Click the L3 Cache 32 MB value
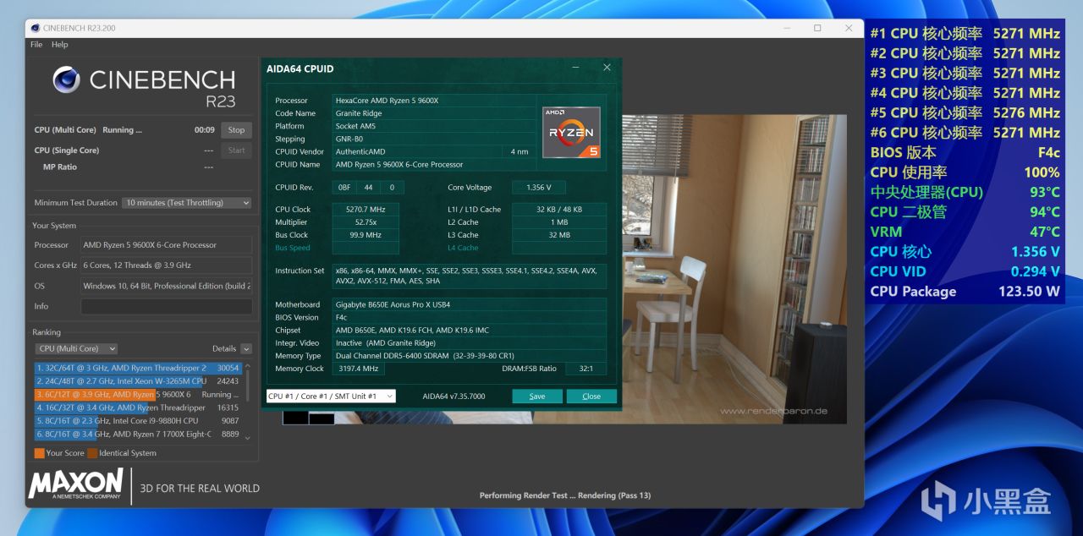This screenshot has width=1083, height=536. (x=559, y=235)
